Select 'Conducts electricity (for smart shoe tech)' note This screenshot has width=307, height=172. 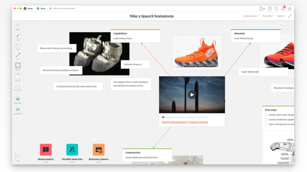point(78,86)
